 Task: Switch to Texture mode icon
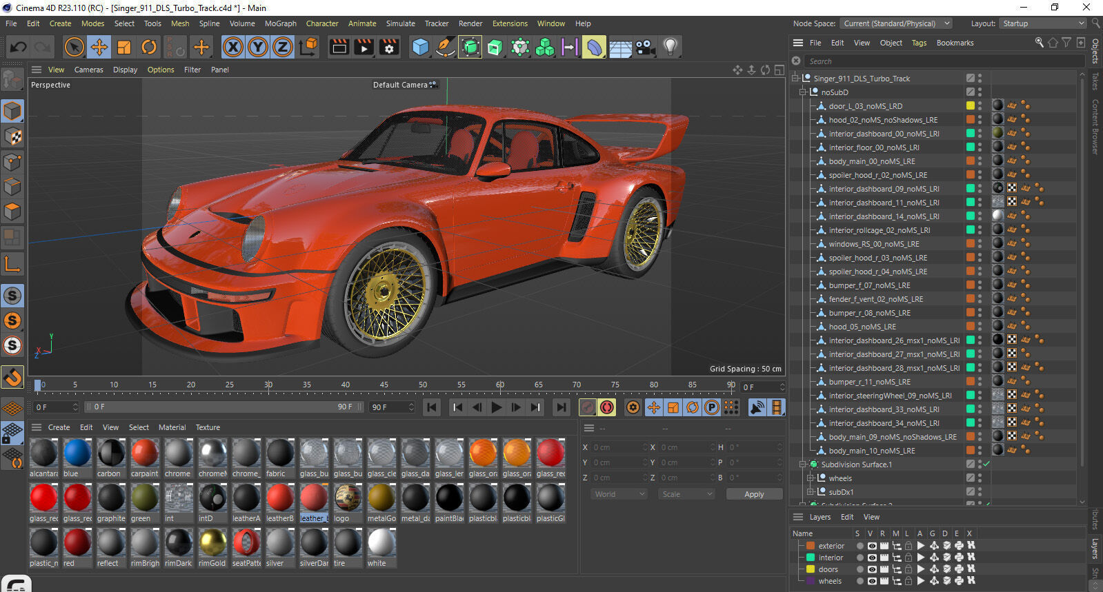12,136
